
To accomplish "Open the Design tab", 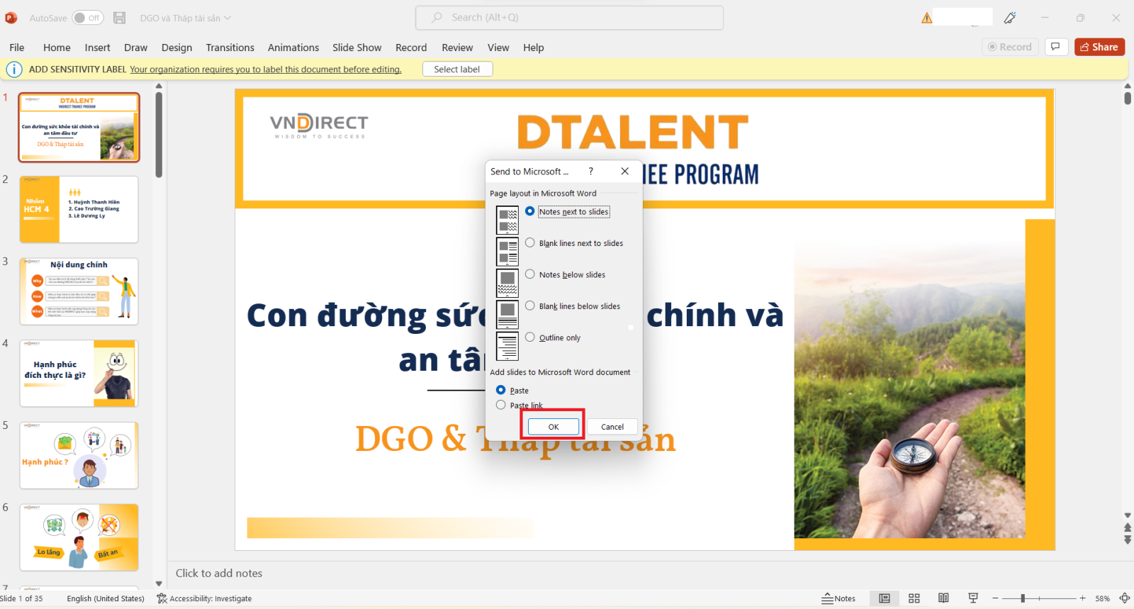I will pyautogui.click(x=176, y=48).
